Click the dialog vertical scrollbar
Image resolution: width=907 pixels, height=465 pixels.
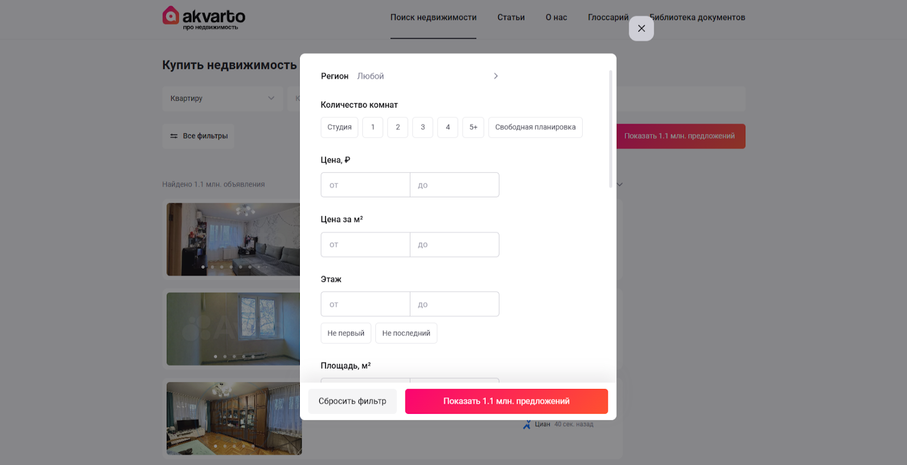pos(611,129)
